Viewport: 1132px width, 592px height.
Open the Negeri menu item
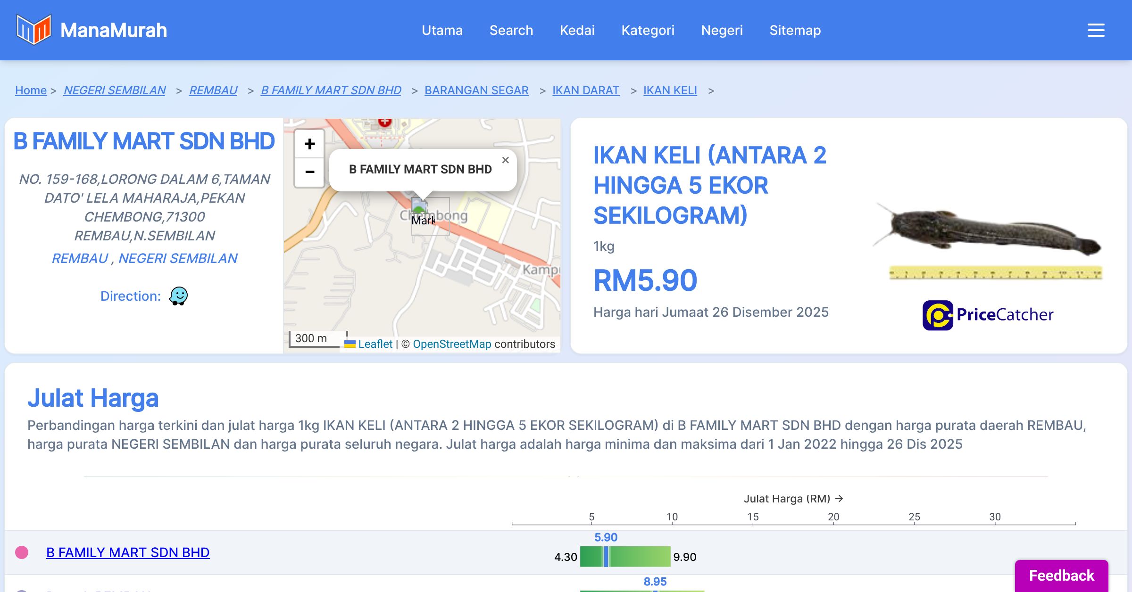722,30
